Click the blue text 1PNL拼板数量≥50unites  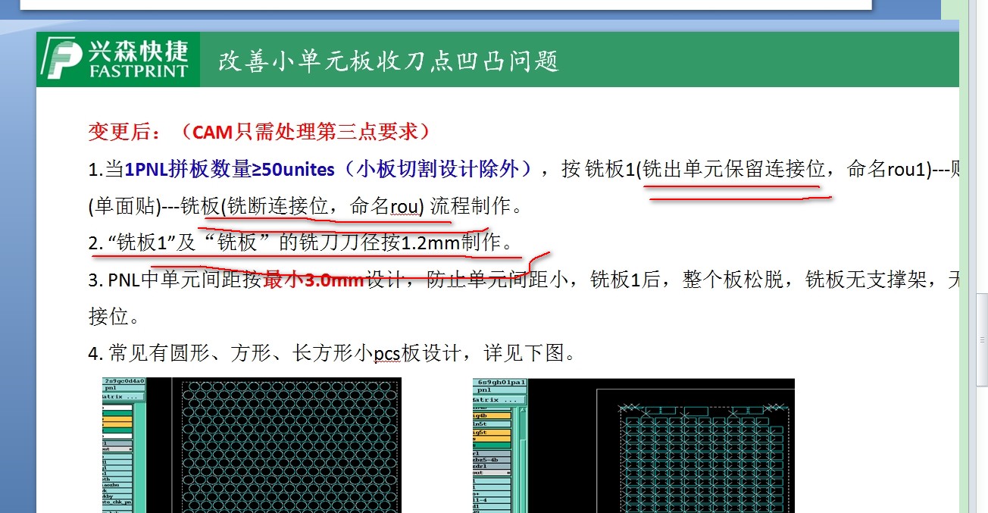[230, 169]
